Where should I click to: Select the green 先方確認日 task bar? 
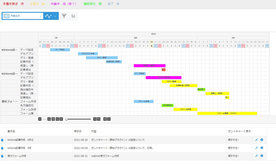point(167,105)
